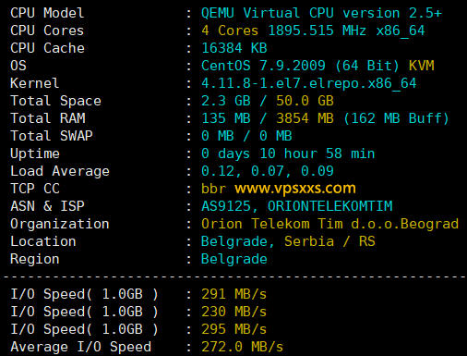Select '2.3 GB / 50.0 GB' value
Viewport: 467px width, 356px height.
(x=268, y=101)
